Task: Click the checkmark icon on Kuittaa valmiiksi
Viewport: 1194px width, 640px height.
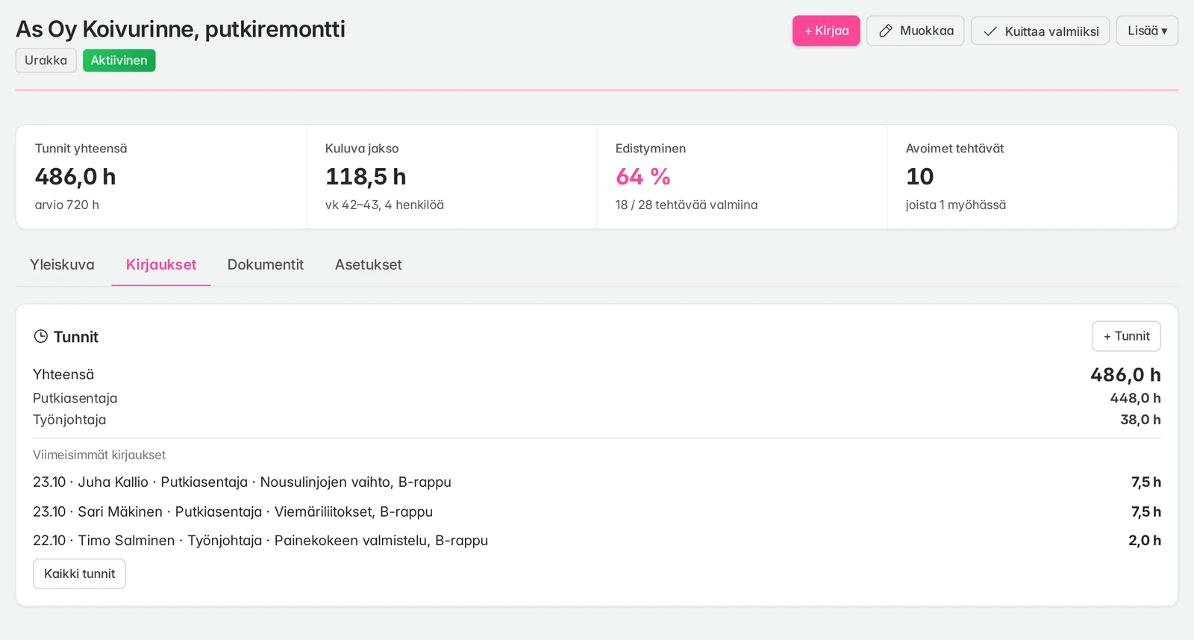Action: pyautogui.click(x=990, y=31)
